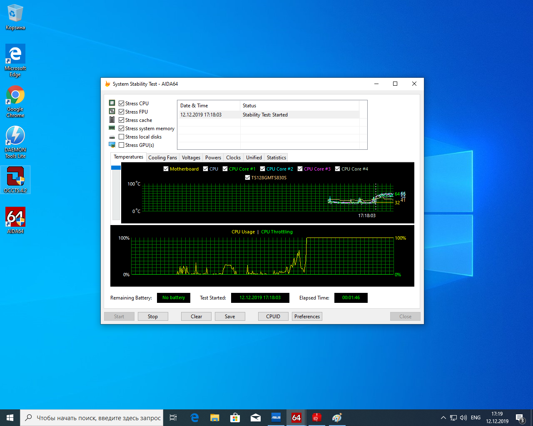This screenshot has height=426, width=533.
Task: Click the Stress CPU chip icon
Action: click(112, 103)
